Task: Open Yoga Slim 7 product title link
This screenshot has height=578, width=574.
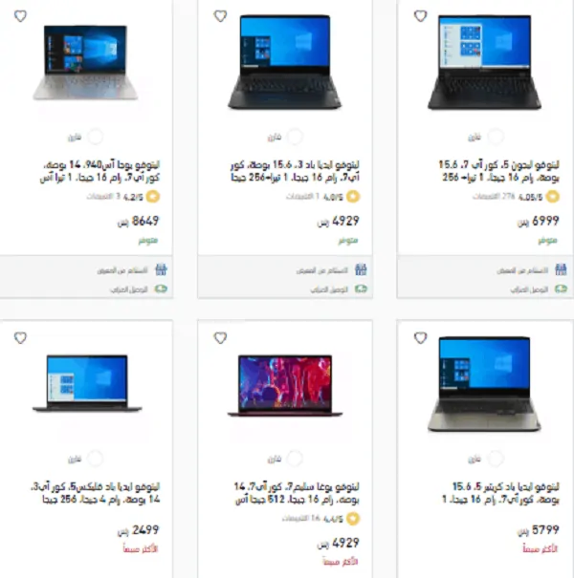Action: [297, 493]
